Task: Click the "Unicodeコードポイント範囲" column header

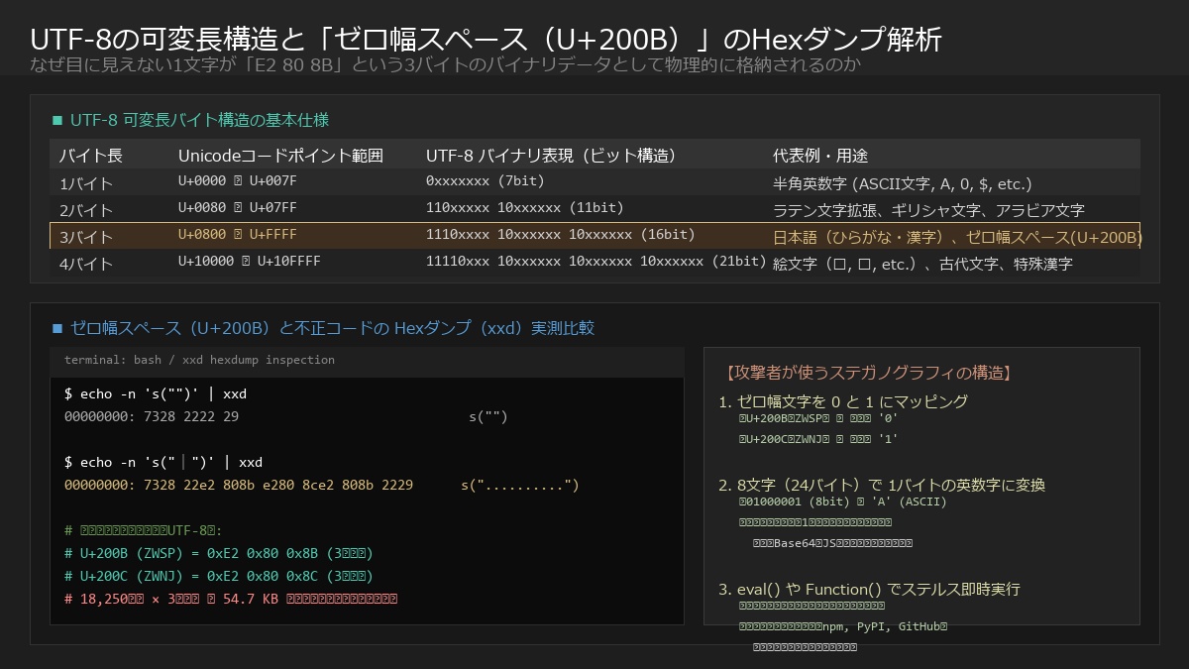Action: pos(280,156)
